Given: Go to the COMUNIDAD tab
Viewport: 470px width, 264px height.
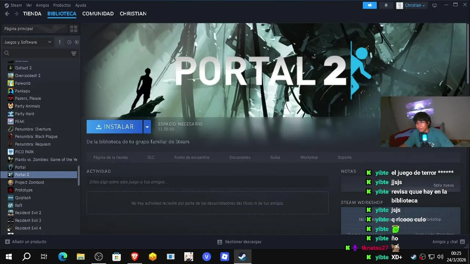Looking at the screenshot, I should tap(98, 14).
